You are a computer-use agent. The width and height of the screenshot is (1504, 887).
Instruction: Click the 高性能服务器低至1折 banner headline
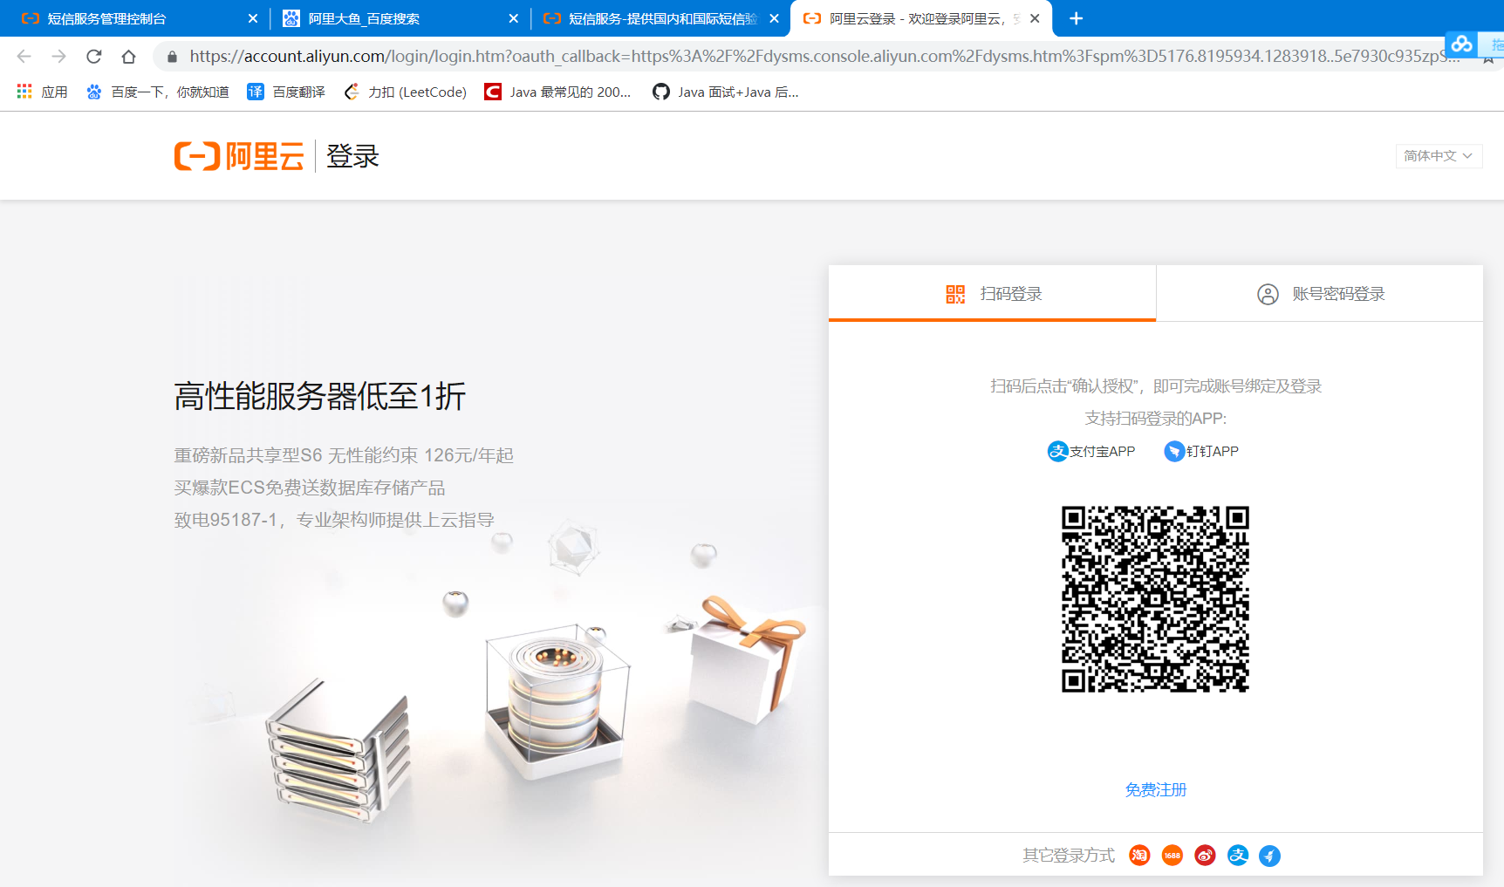[320, 396]
